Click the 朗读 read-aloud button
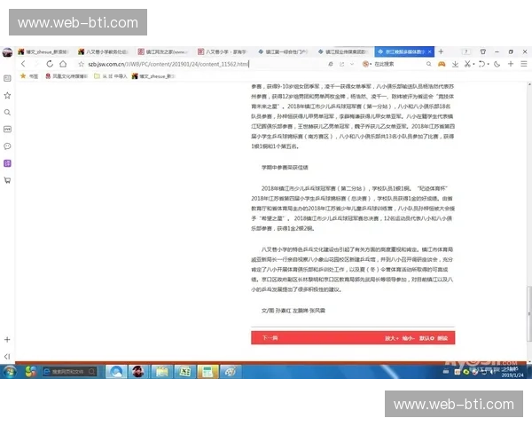The height and width of the screenshot is (426, 532). point(442,338)
